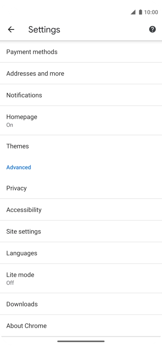Tap the back arrow icon
This screenshot has height=346, width=162.
[x=11, y=29]
